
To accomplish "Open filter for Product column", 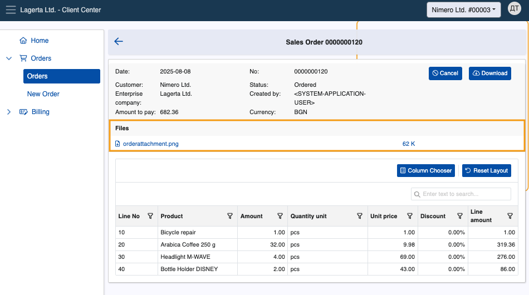I will click(230, 216).
